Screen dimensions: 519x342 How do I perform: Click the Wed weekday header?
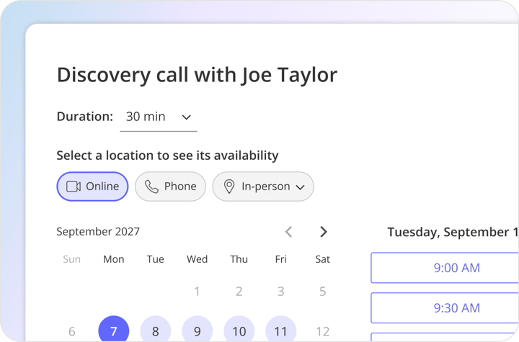click(198, 259)
